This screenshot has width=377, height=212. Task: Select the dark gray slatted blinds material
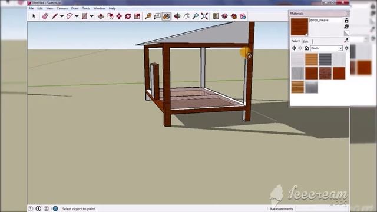[x=325, y=59]
